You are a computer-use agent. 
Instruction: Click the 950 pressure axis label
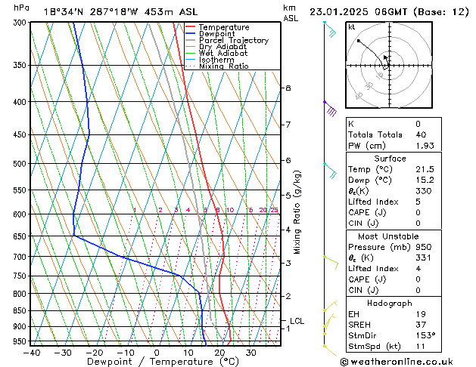click(20, 341)
